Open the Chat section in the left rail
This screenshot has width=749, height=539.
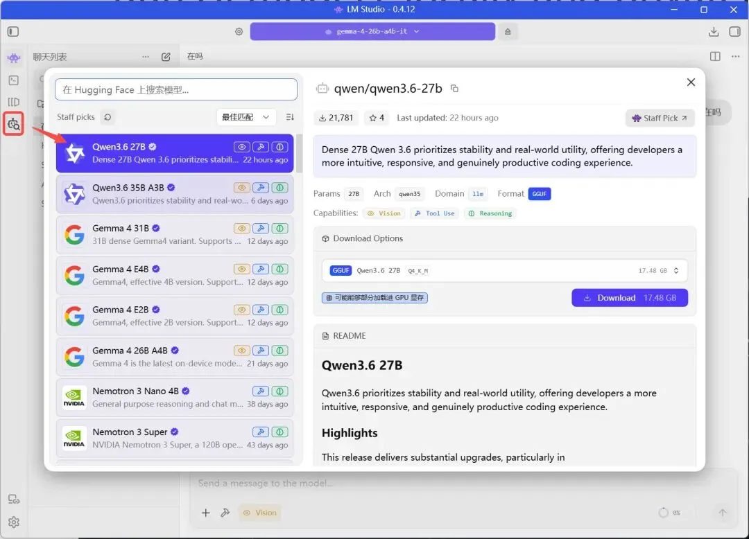tap(13, 58)
